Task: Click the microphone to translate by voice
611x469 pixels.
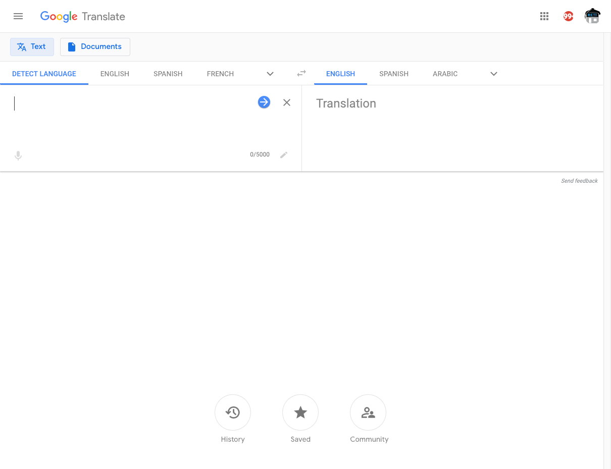Action: coord(18,155)
